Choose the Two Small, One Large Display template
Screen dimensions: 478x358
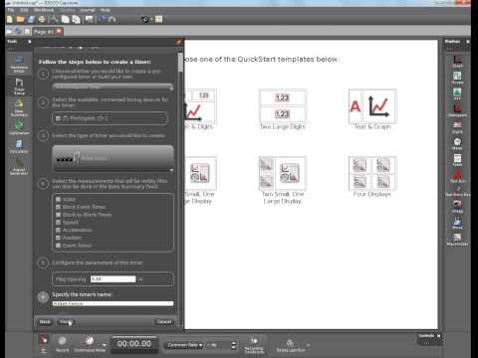pos(283,181)
